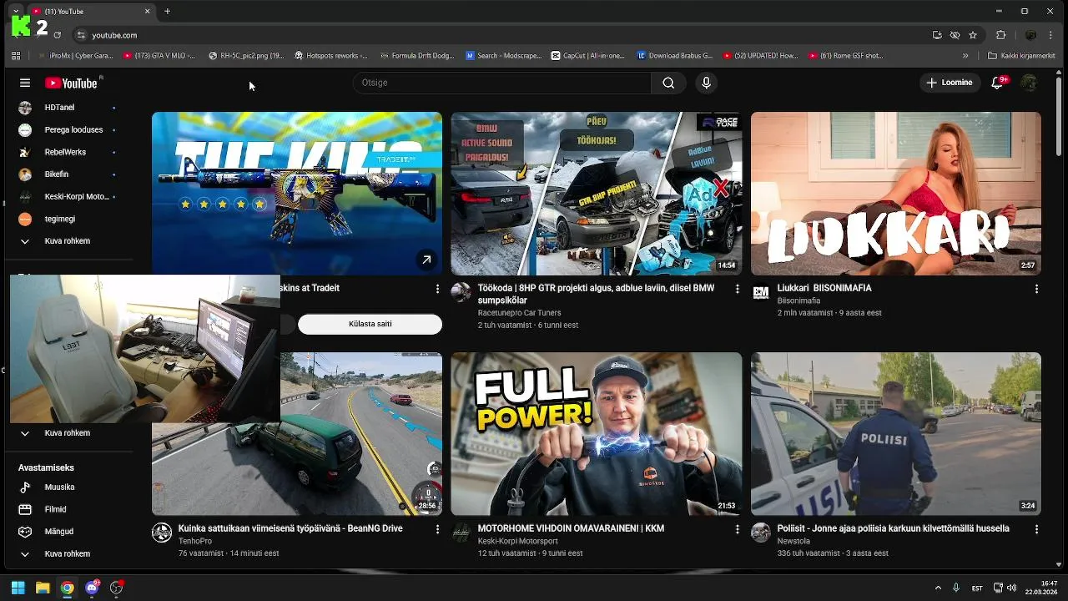The width and height of the screenshot is (1068, 601).
Task: Open the Download Brabus bookmark
Action: (675, 56)
